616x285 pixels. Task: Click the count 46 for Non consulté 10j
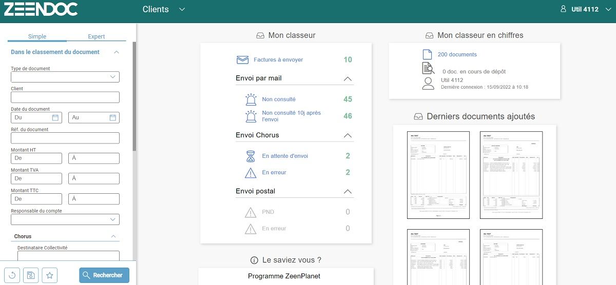pyautogui.click(x=348, y=116)
